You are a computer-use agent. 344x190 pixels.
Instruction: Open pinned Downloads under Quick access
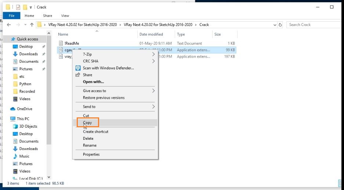tap(29, 54)
